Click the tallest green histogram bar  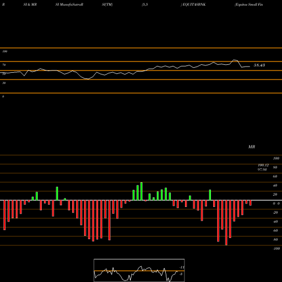pos(142,191)
